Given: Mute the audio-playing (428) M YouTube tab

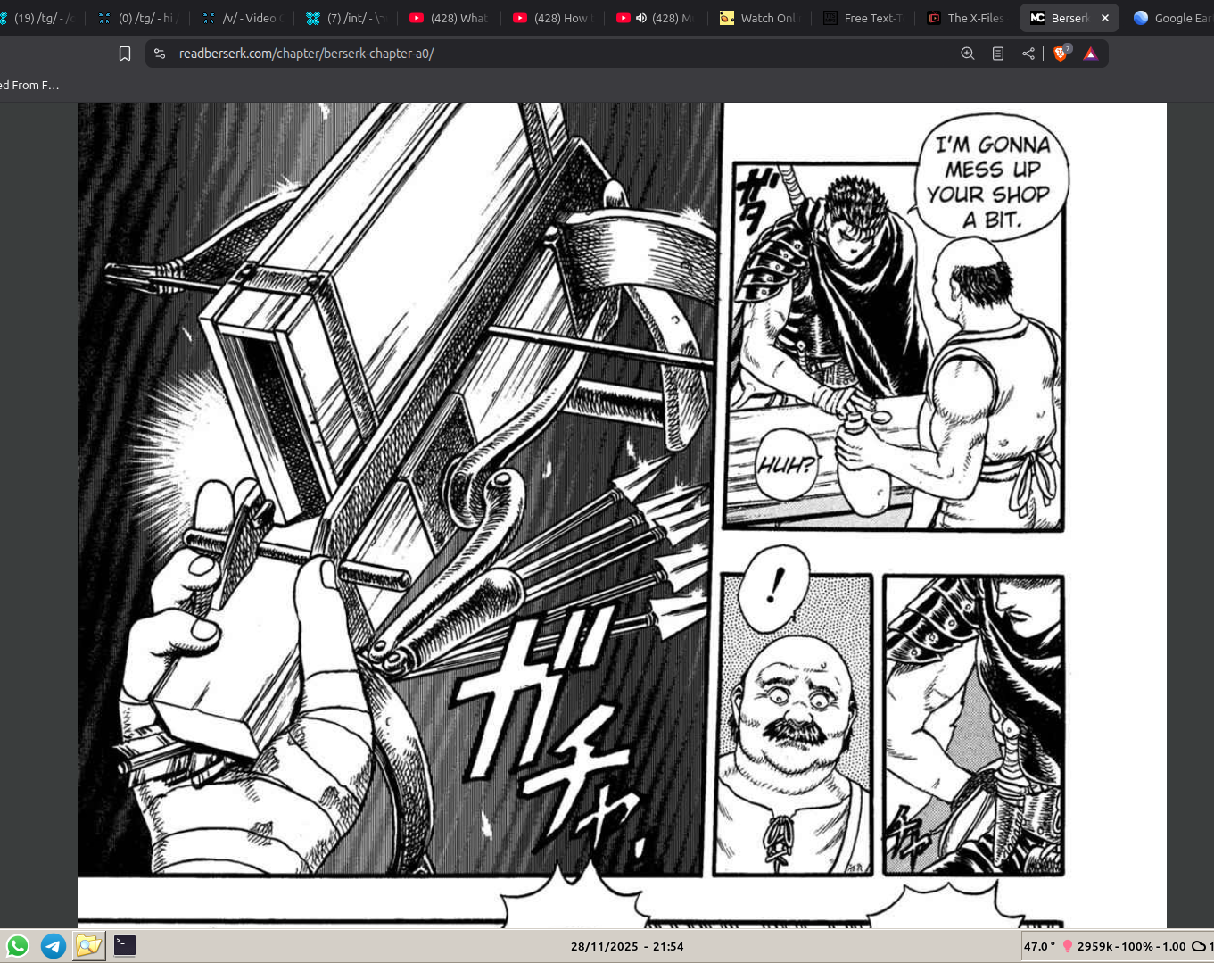Looking at the screenshot, I should click(640, 18).
